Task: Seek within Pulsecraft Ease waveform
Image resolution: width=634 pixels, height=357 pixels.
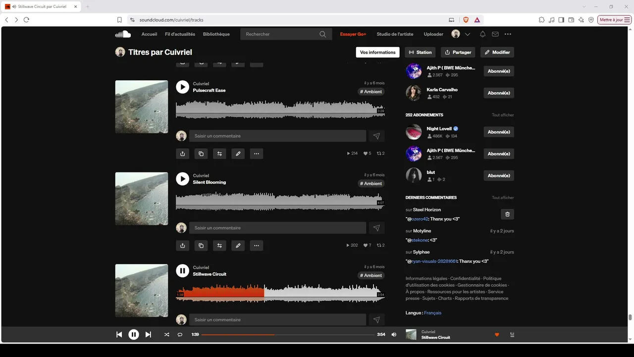Action: click(280, 109)
